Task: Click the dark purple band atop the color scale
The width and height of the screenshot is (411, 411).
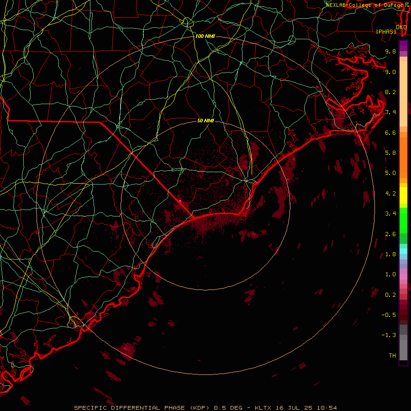Action: point(403,46)
